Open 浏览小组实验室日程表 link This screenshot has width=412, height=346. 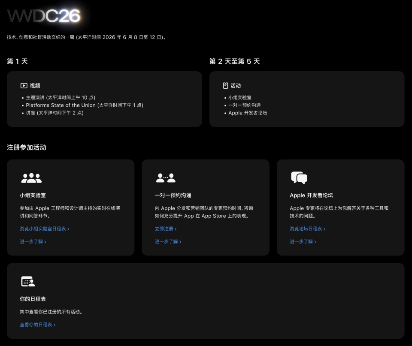45,229
